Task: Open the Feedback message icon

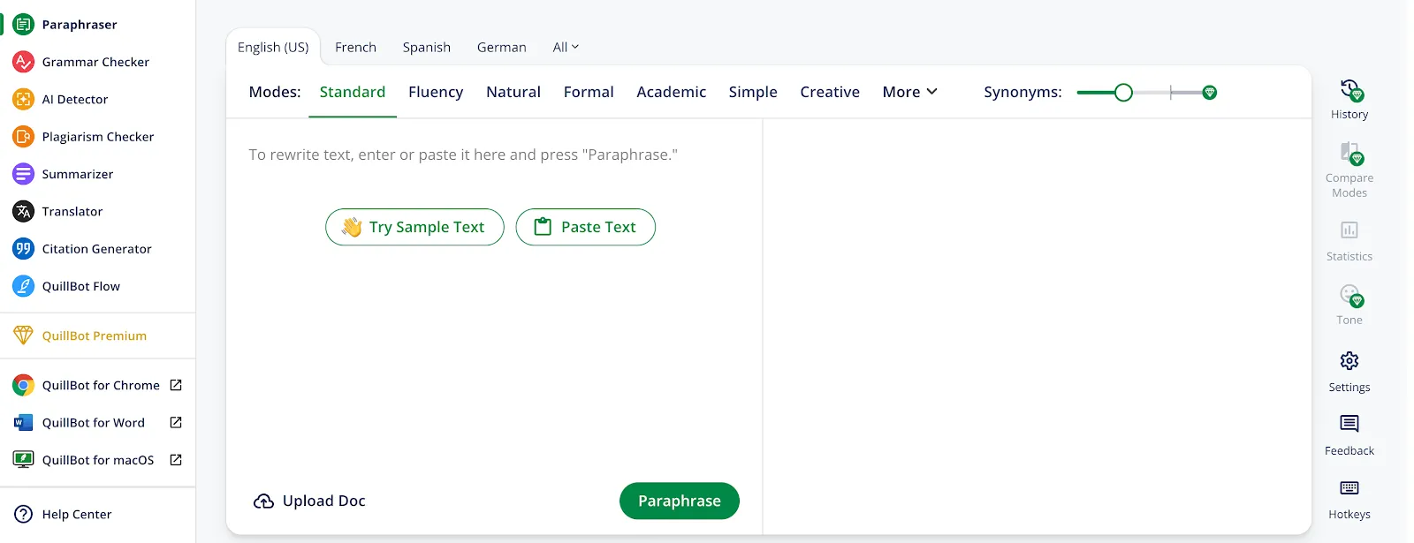Action: (1349, 424)
